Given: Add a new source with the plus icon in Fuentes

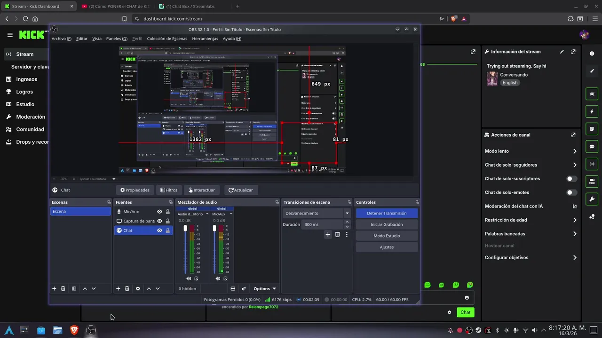Looking at the screenshot, I should 118,289.
